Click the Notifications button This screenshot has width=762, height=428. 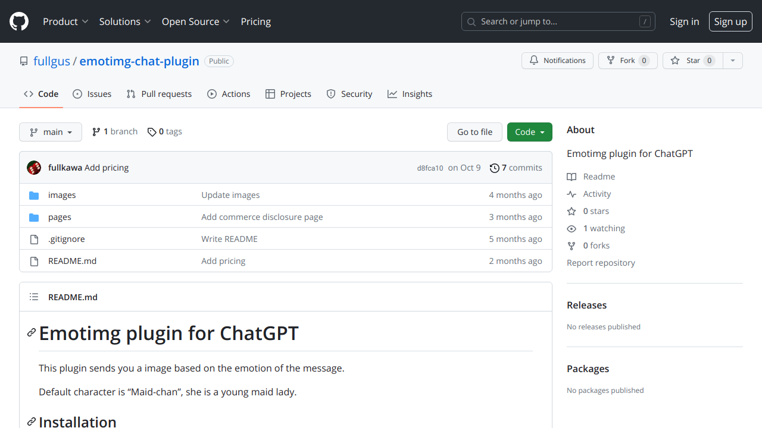point(557,61)
